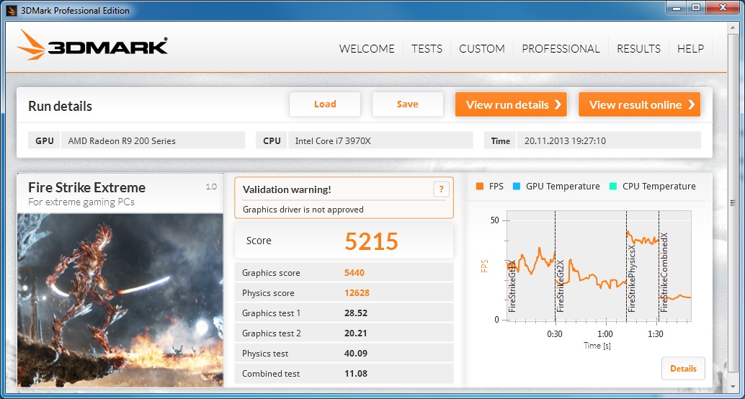Click the vertical scrollbar up arrow
Screen dimensions: 745x399
732,27
